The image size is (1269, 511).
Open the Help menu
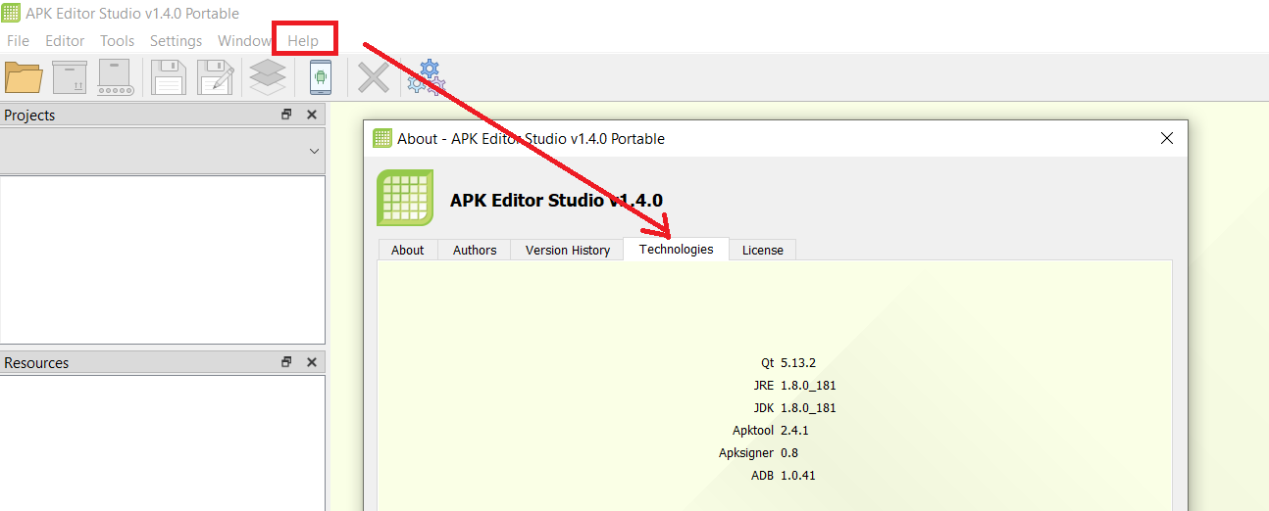pos(303,40)
